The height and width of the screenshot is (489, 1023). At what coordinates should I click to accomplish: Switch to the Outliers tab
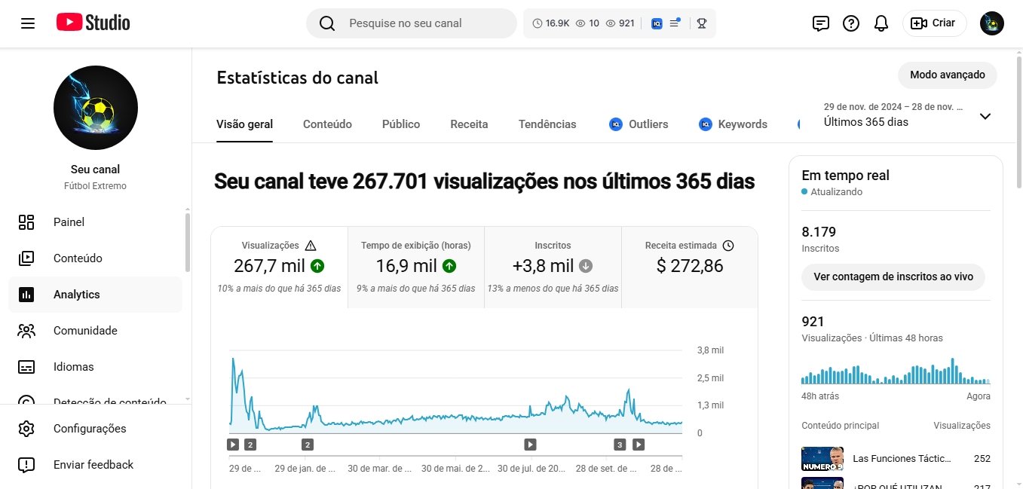639,124
